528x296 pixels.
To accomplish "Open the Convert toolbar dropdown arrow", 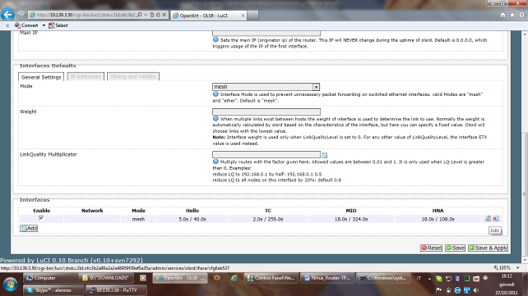I will [x=44, y=25].
